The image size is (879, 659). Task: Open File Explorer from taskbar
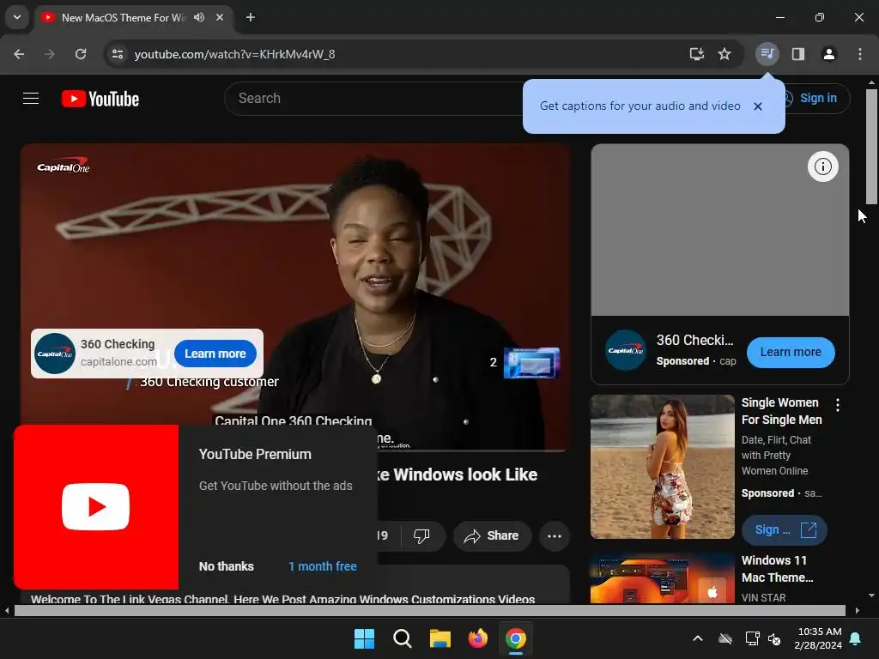click(440, 638)
